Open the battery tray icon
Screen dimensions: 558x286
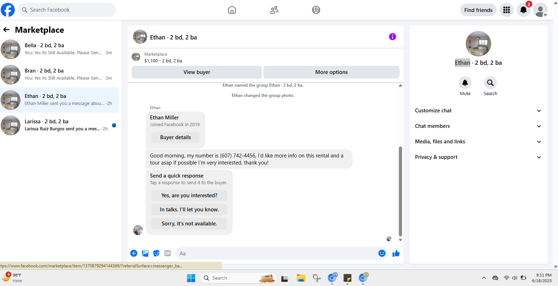[523, 278]
